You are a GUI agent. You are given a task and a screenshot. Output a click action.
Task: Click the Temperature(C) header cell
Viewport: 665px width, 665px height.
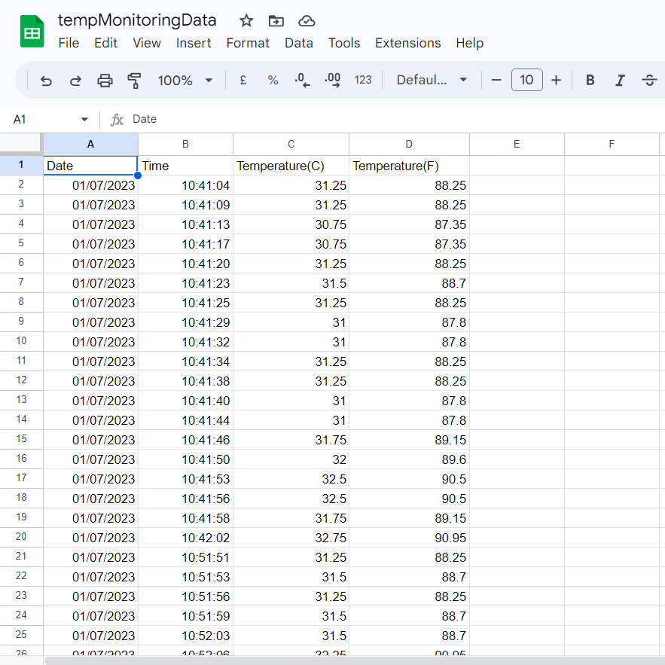click(291, 166)
